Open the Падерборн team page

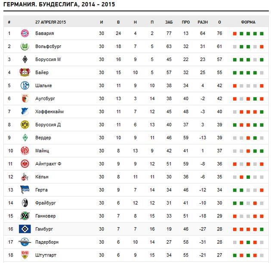[x=47, y=242]
